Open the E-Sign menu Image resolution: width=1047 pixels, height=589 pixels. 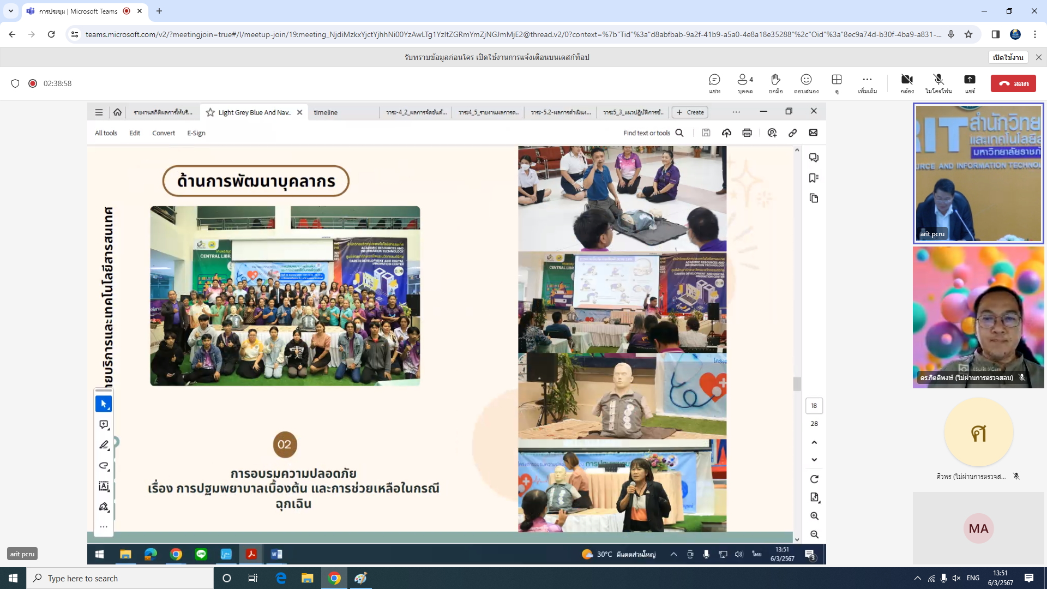196,133
